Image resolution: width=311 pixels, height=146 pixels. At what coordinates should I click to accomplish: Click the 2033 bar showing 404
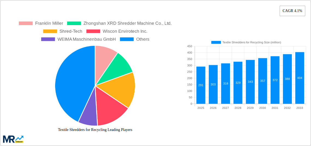coord(300,78)
